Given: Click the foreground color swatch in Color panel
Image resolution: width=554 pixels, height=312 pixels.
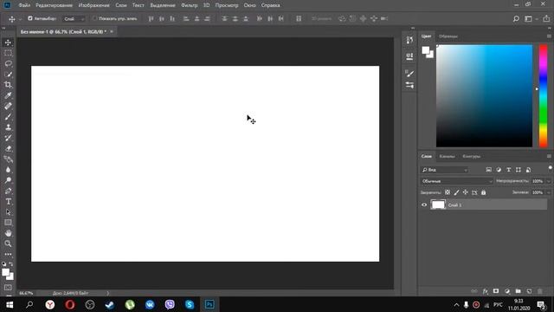Looking at the screenshot, I should tap(425, 50).
